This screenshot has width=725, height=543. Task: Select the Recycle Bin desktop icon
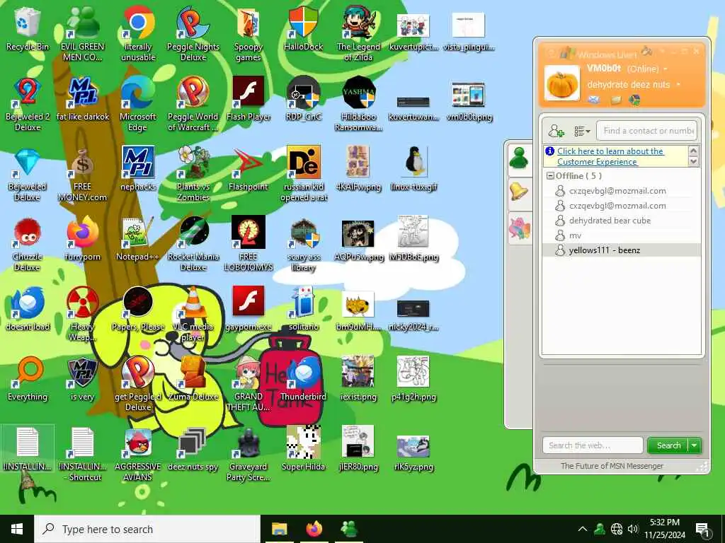pyautogui.click(x=28, y=30)
